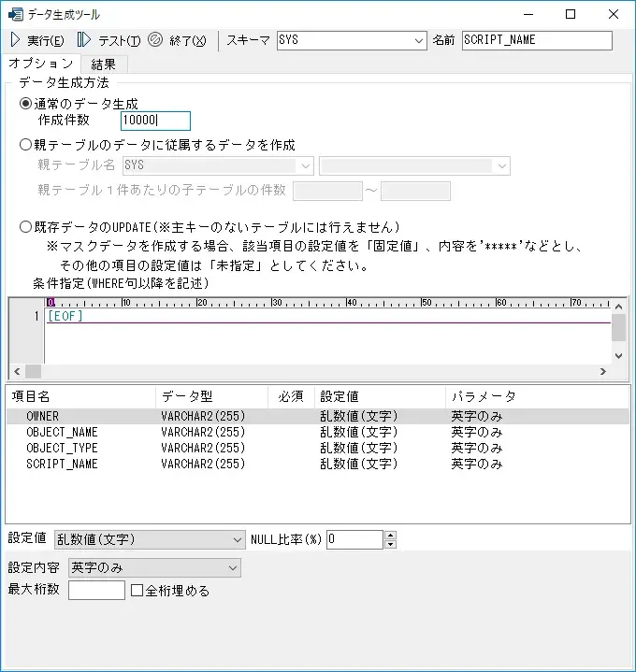The height and width of the screenshot is (672, 636).
Task: Increase NULL比率 with the up arrow
Action: pyautogui.click(x=391, y=535)
